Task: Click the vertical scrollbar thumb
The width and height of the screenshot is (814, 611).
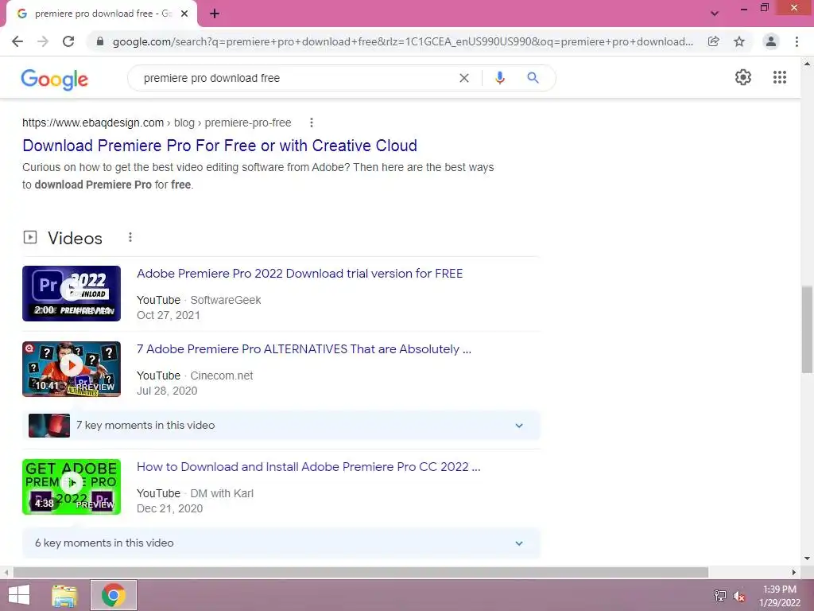Action: (807, 329)
